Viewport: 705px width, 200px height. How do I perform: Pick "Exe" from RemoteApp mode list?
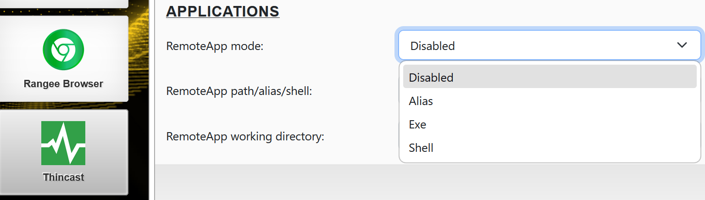click(418, 124)
